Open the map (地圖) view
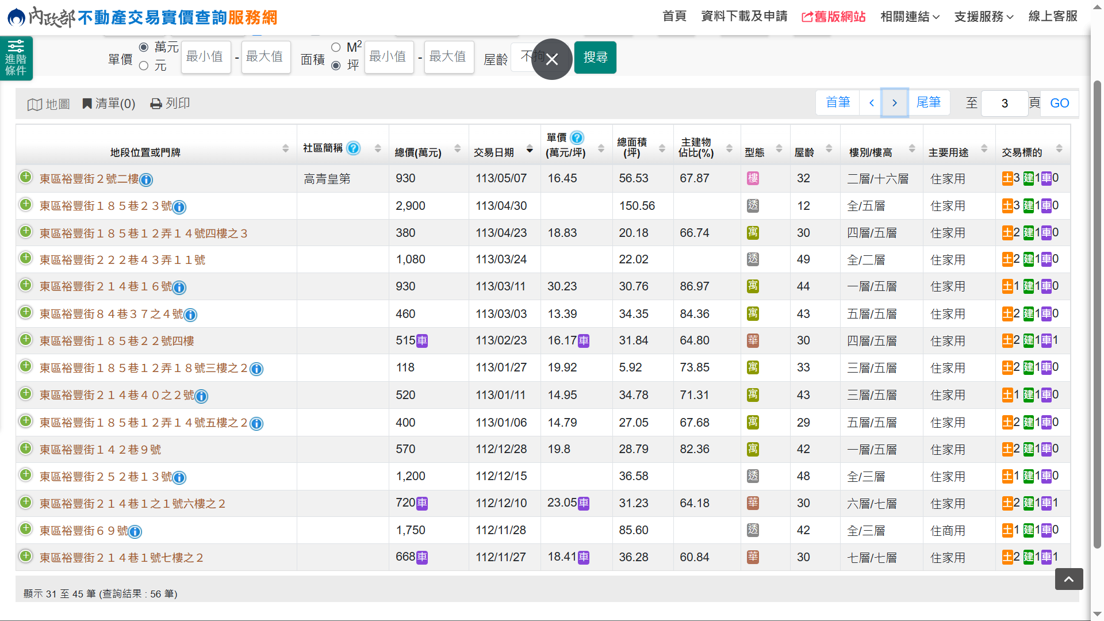The width and height of the screenshot is (1104, 621). pos(49,104)
